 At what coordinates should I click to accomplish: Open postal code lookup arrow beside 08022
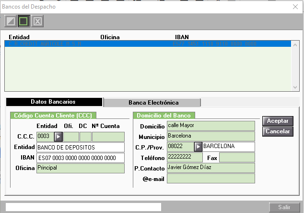coord(198,147)
